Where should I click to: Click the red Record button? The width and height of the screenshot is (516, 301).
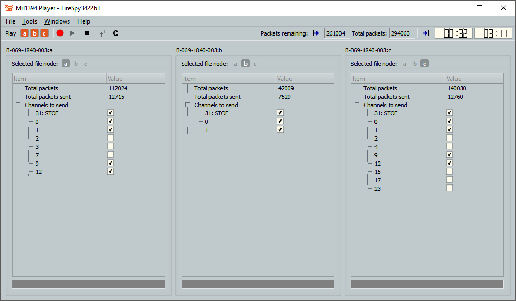(60, 33)
